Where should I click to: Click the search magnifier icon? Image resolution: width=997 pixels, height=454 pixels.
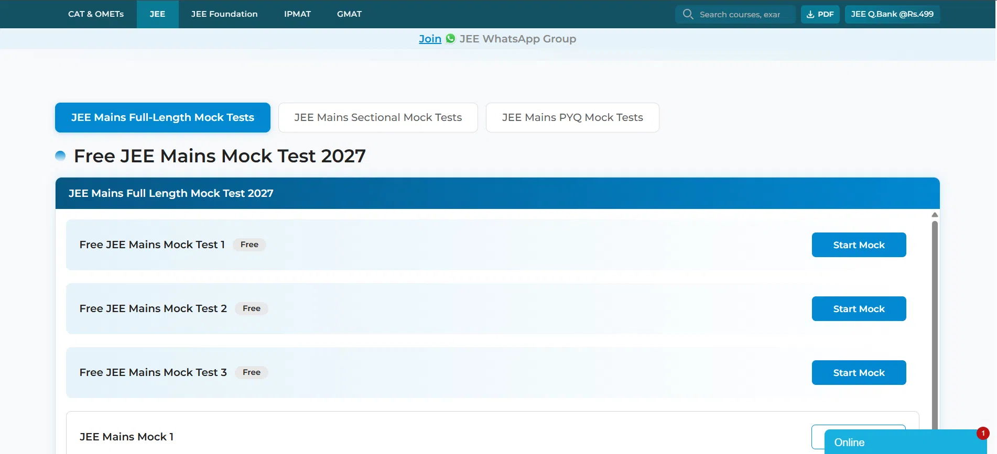click(x=688, y=14)
